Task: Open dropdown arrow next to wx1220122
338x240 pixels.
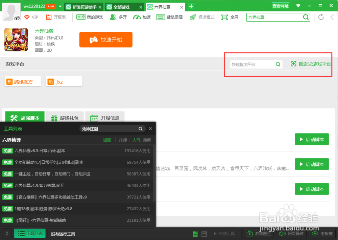Action: point(60,6)
